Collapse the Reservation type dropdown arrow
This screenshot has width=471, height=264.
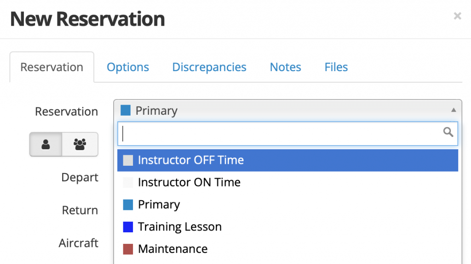(453, 110)
